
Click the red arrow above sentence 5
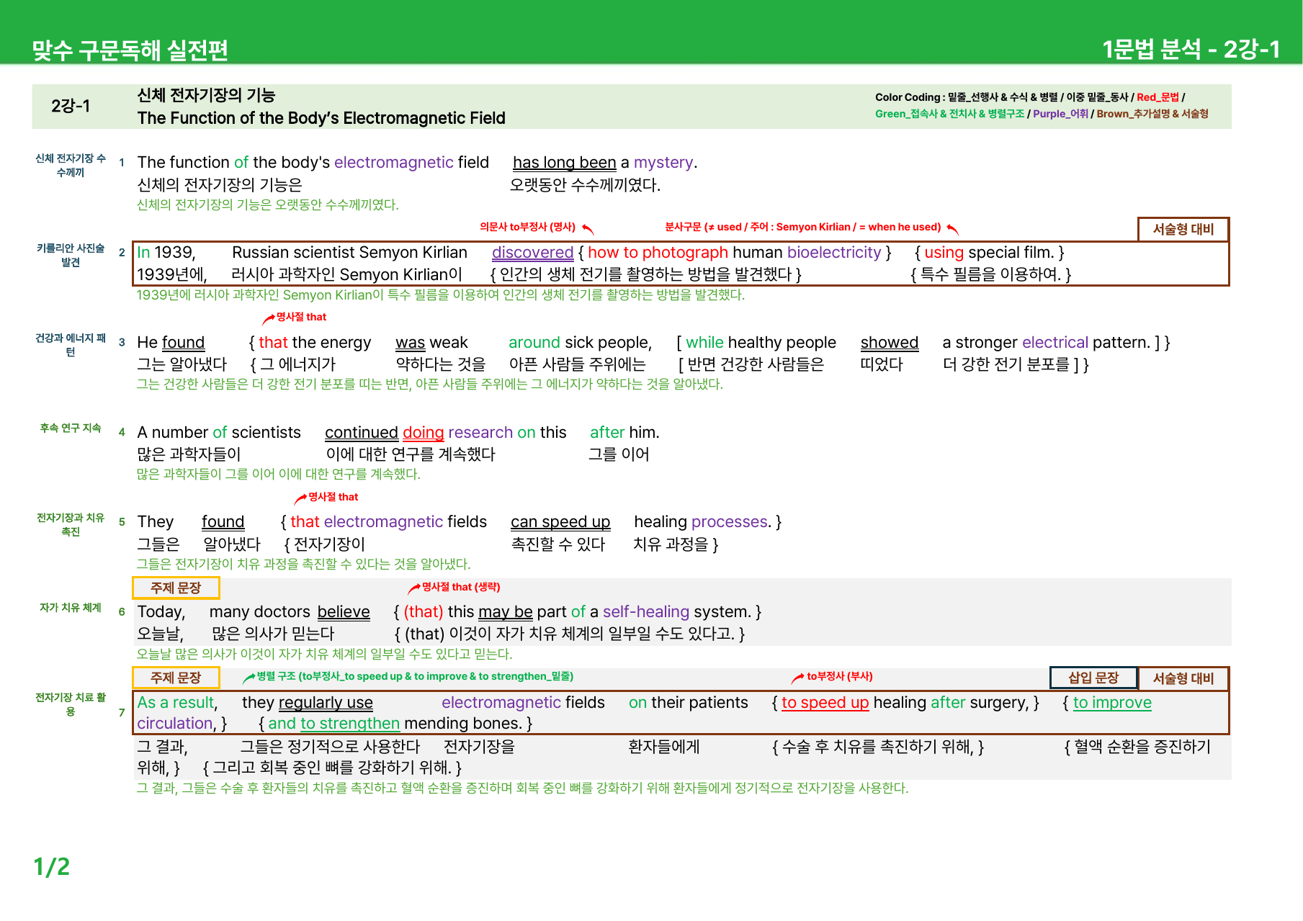pyautogui.click(x=300, y=499)
